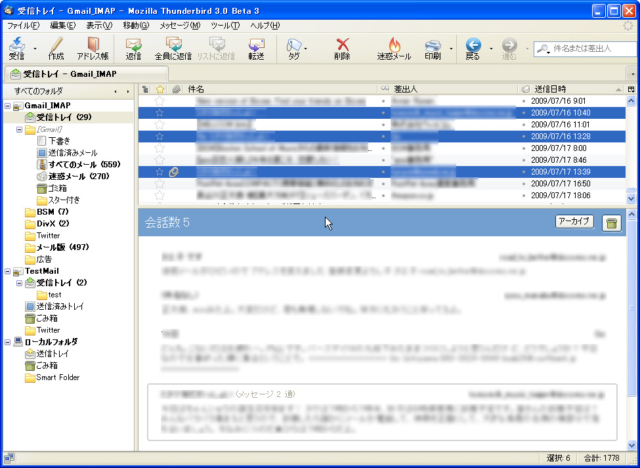Viewport: 640px width, 468px height.
Task: Click the アーカイブ button
Action: coord(574,222)
